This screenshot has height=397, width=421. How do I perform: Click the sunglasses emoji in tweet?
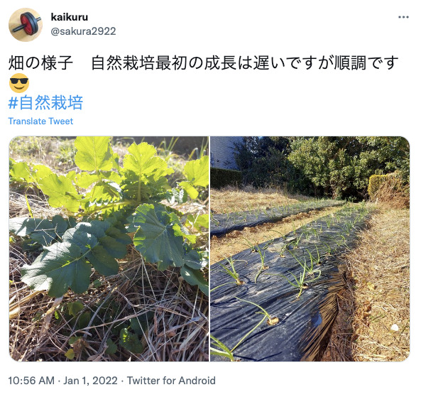point(18,83)
